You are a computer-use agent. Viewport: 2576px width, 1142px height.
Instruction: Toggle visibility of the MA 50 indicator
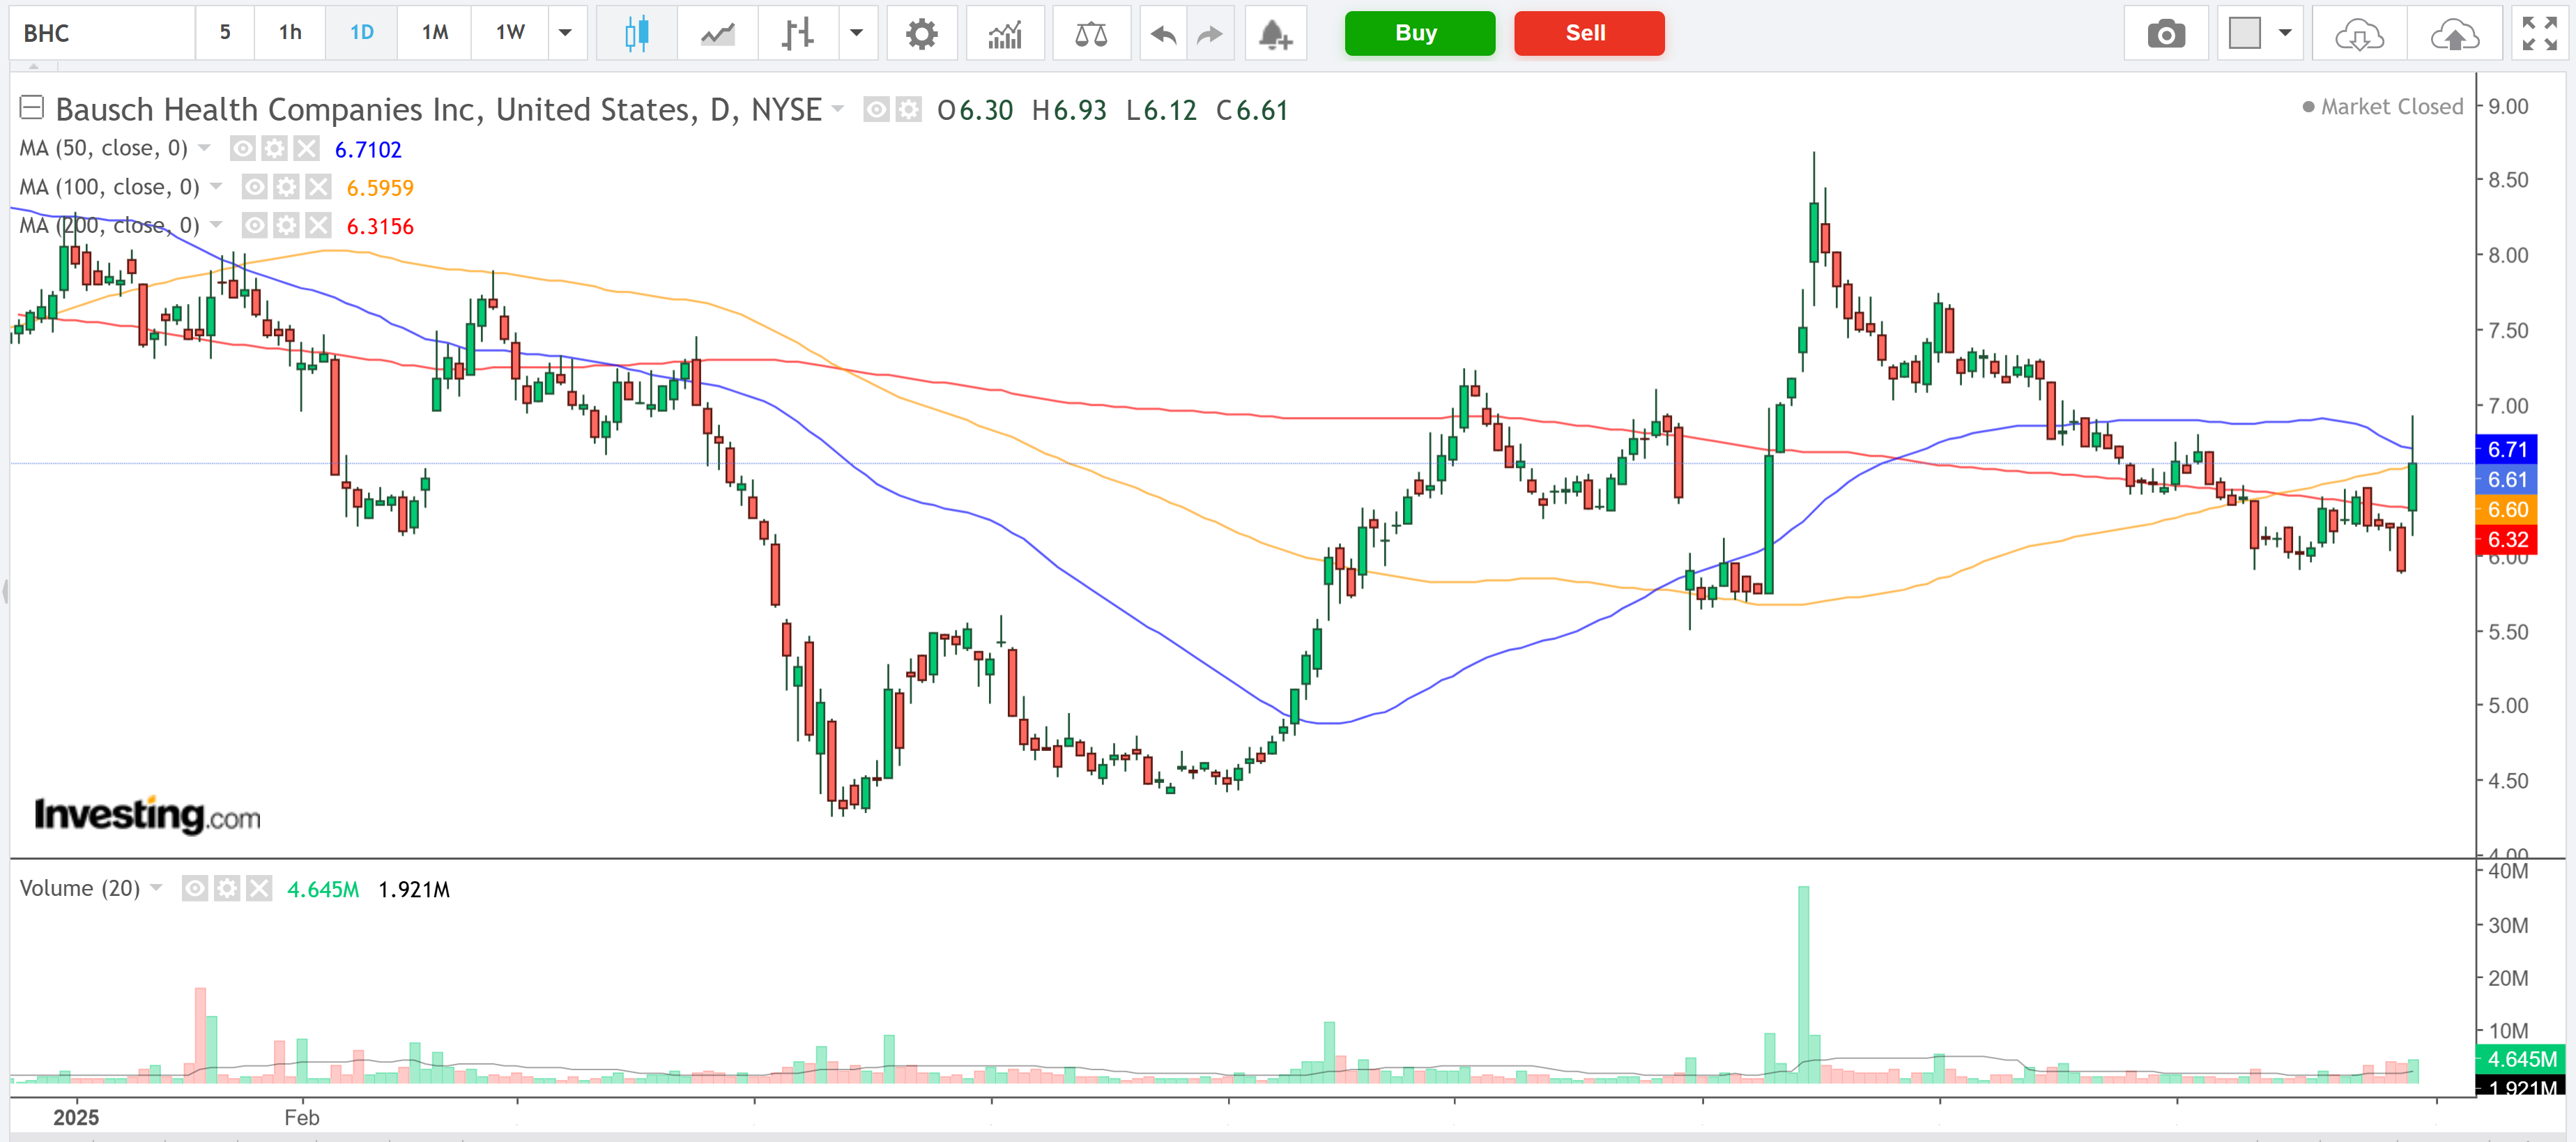242,148
